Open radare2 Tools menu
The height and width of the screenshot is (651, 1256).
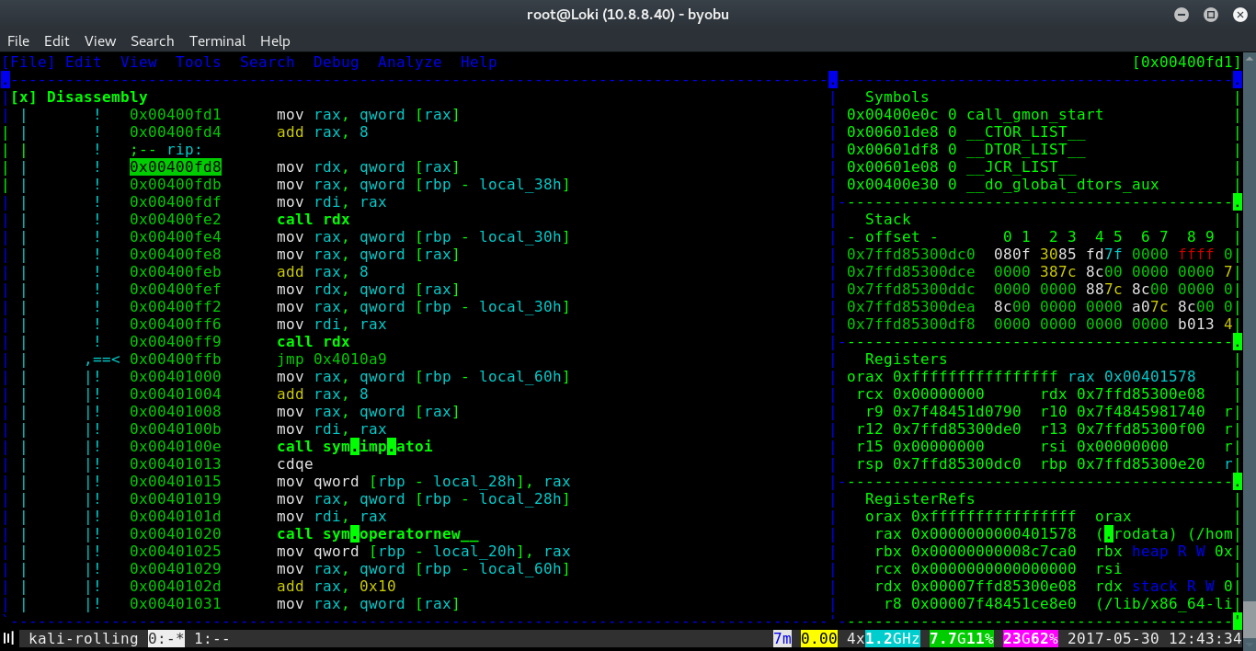coord(199,63)
